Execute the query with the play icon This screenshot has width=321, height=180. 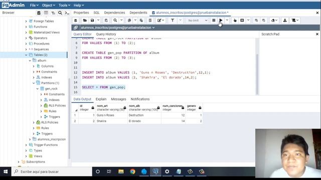[x=221, y=20]
